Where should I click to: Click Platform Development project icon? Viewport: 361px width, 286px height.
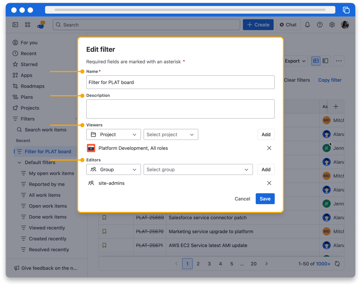click(x=91, y=148)
